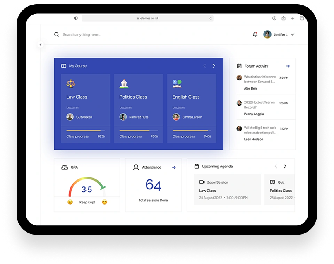Viewport: 334px width, 264px height.
Task: Click the Politics Class progress bar
Action: [x=135, y=131]
